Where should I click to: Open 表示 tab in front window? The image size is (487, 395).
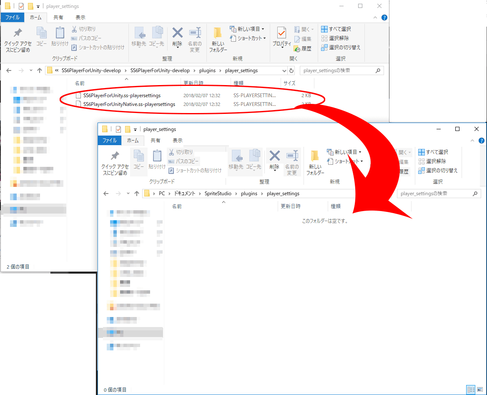click(x=178, y=141)
